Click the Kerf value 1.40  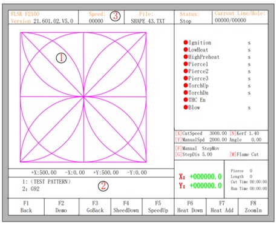pos(254,133)
